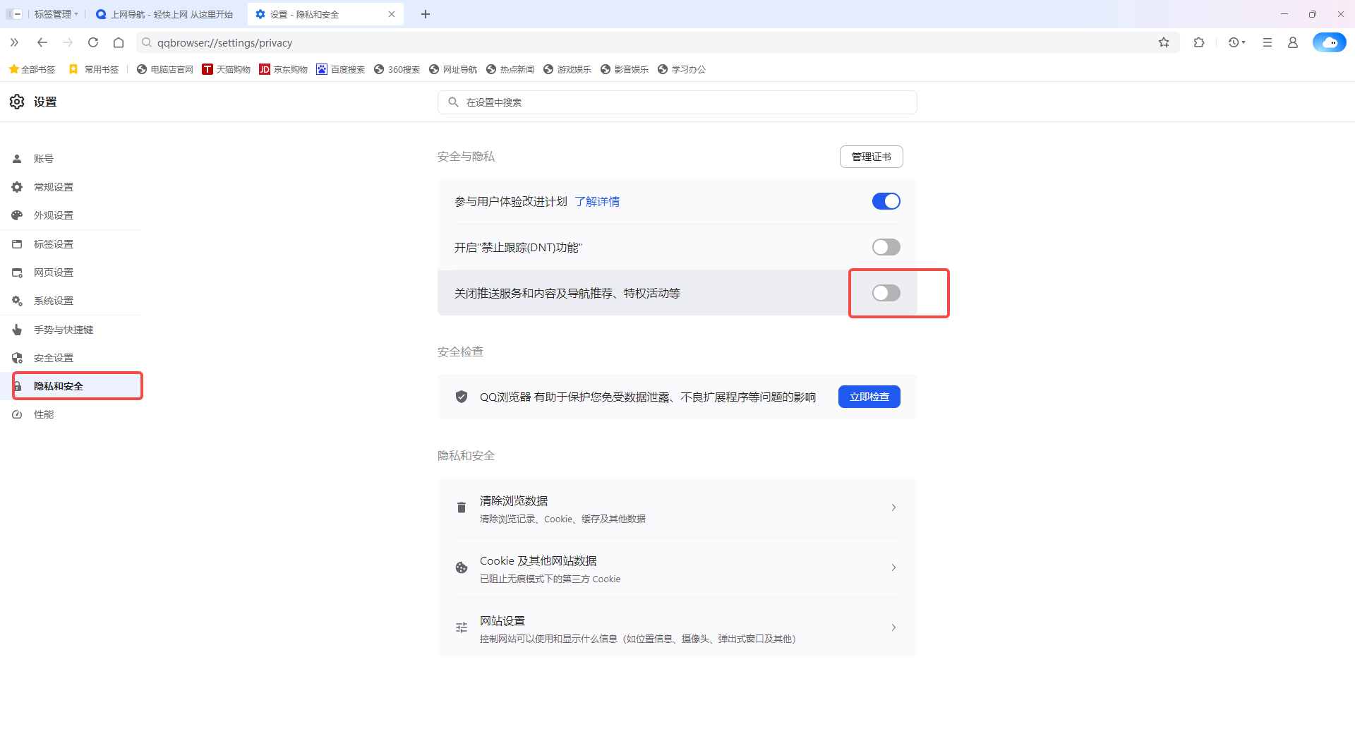Open 性能 settings section
The width and height of the screenshot is (1355, 734).
43,414
